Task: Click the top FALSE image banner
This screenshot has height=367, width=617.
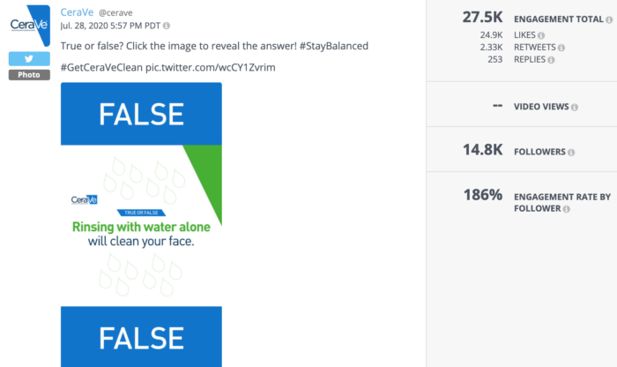Action: click(x=141, y=114)
